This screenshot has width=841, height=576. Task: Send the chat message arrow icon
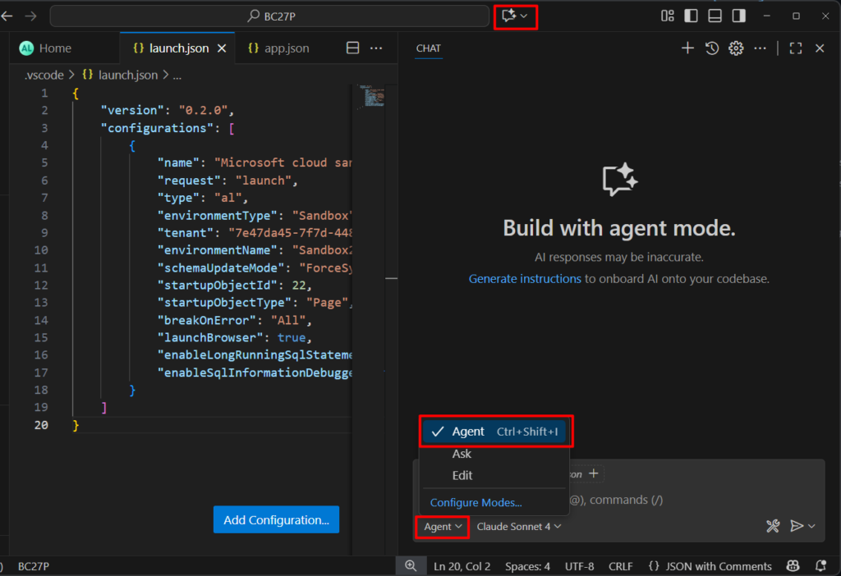796,526
